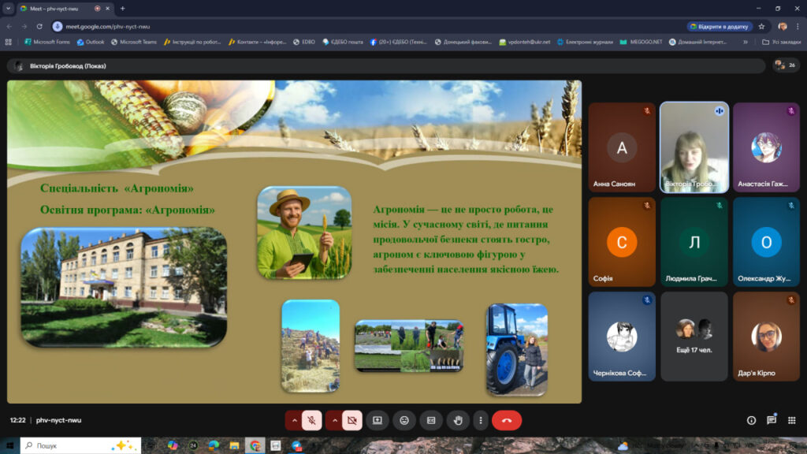Viewport: 807px width, 454px height.
Task: Open the emoji reactions panel
Action: 404,420
